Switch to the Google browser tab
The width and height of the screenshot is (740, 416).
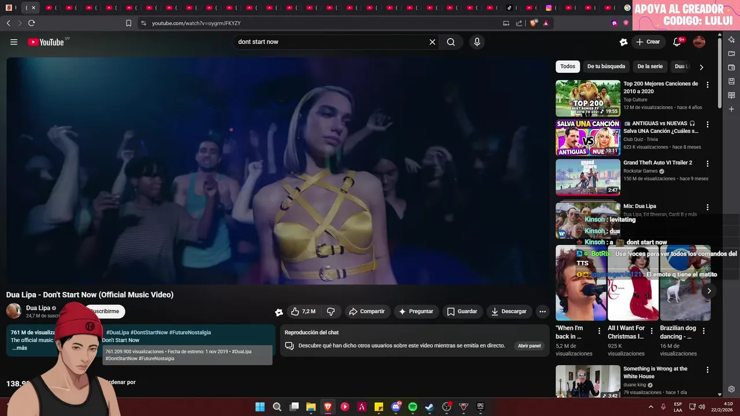627,8
